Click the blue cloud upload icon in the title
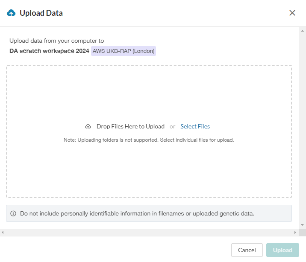 pyautogui.click(x=11, y=13)
